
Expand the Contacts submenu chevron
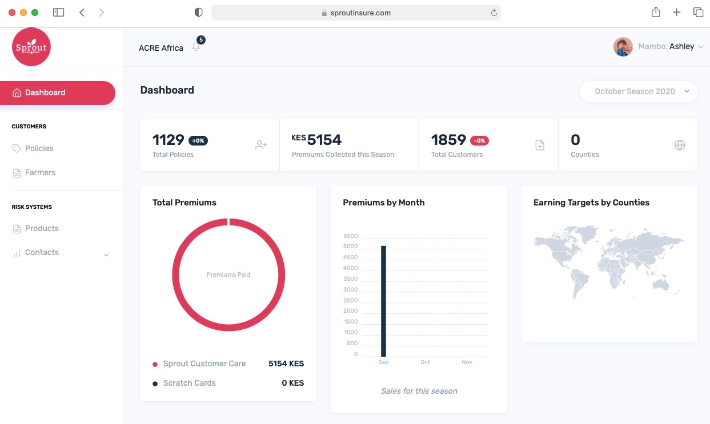click(x=106, y=255)
